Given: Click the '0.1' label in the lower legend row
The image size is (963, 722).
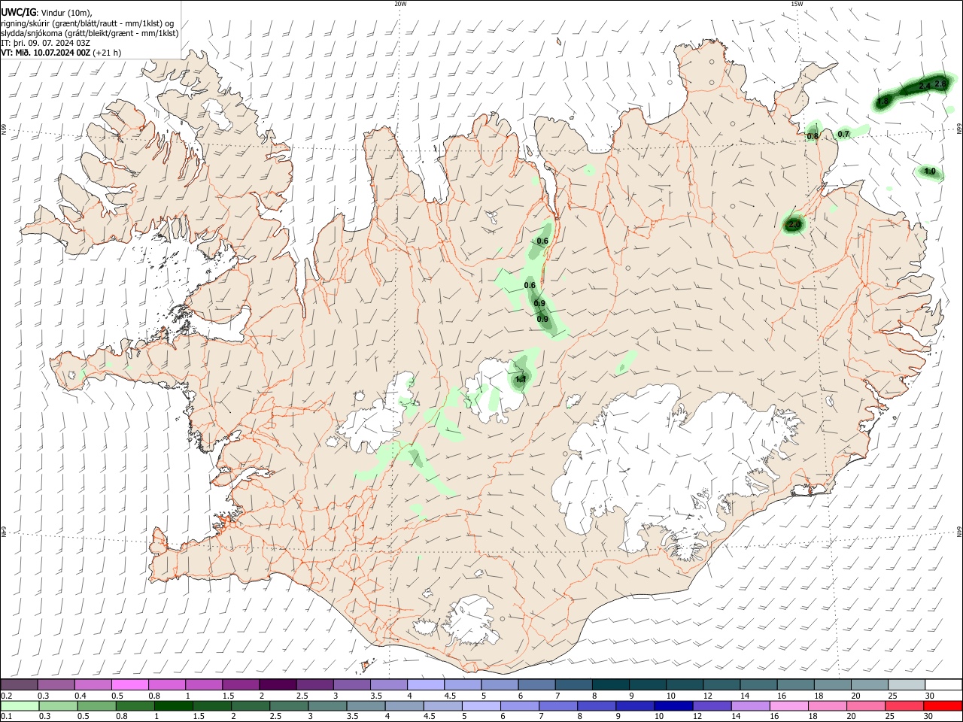Looking at the screenshot, I should 5,717.
